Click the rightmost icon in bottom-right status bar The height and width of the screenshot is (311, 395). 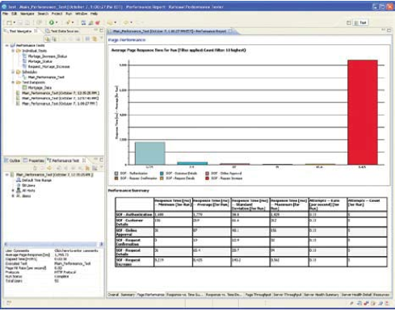[387, 303]
